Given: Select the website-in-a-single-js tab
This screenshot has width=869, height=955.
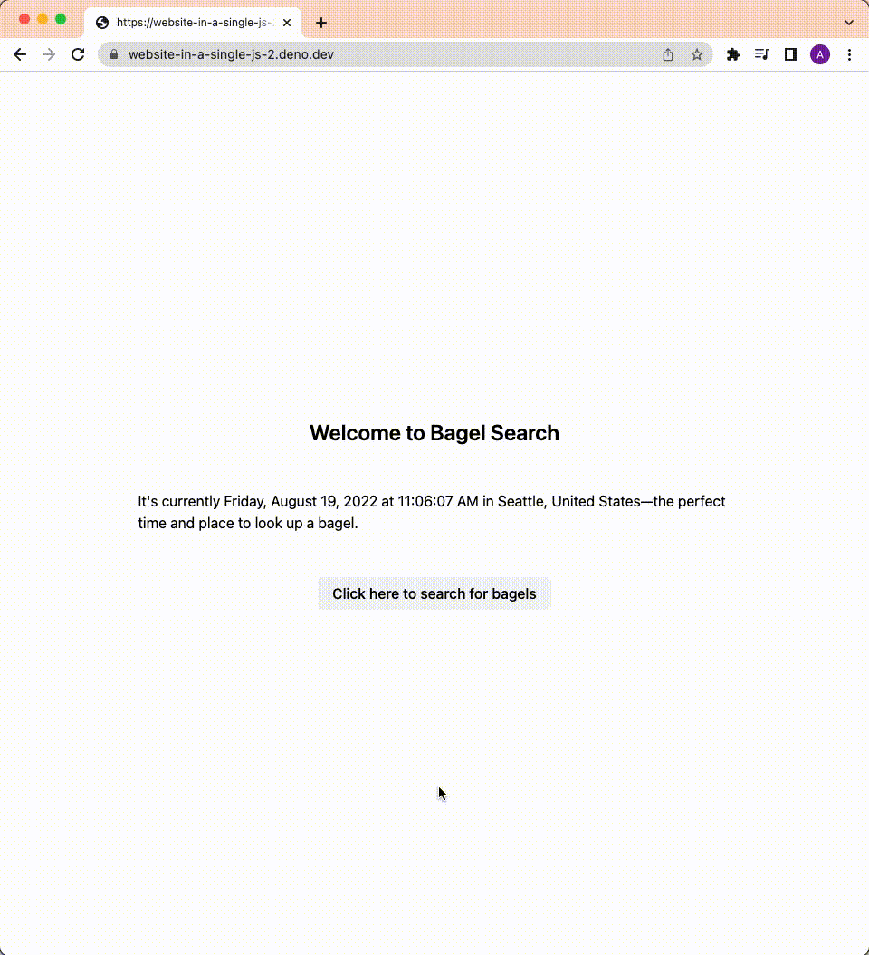Looking at the screenshot, I should (190, 23).
